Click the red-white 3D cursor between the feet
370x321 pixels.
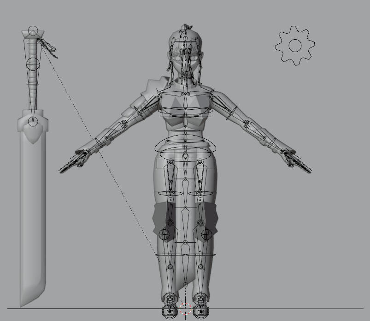click(185, 309)
